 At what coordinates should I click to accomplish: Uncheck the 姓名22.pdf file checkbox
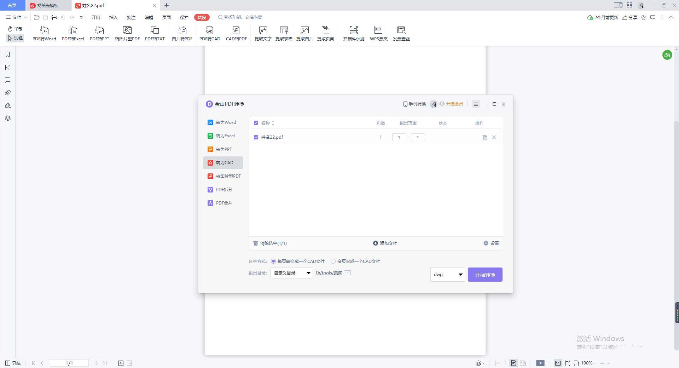(x=256, y=137)
